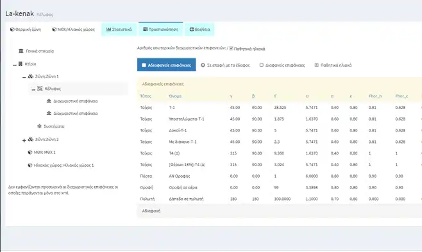The image size is (422, 252).
Task: Click the lifebuoy icon of Βοήθεια
Action: point(192,29)
